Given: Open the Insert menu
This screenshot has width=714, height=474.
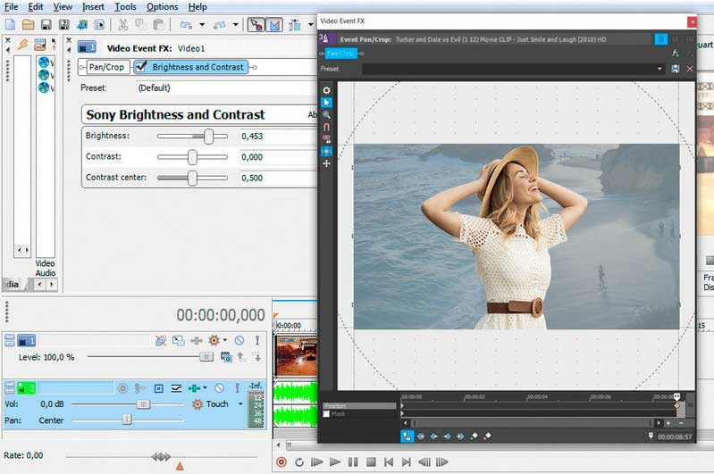Looking at the screenshot, I should click(x=93, y=7).
